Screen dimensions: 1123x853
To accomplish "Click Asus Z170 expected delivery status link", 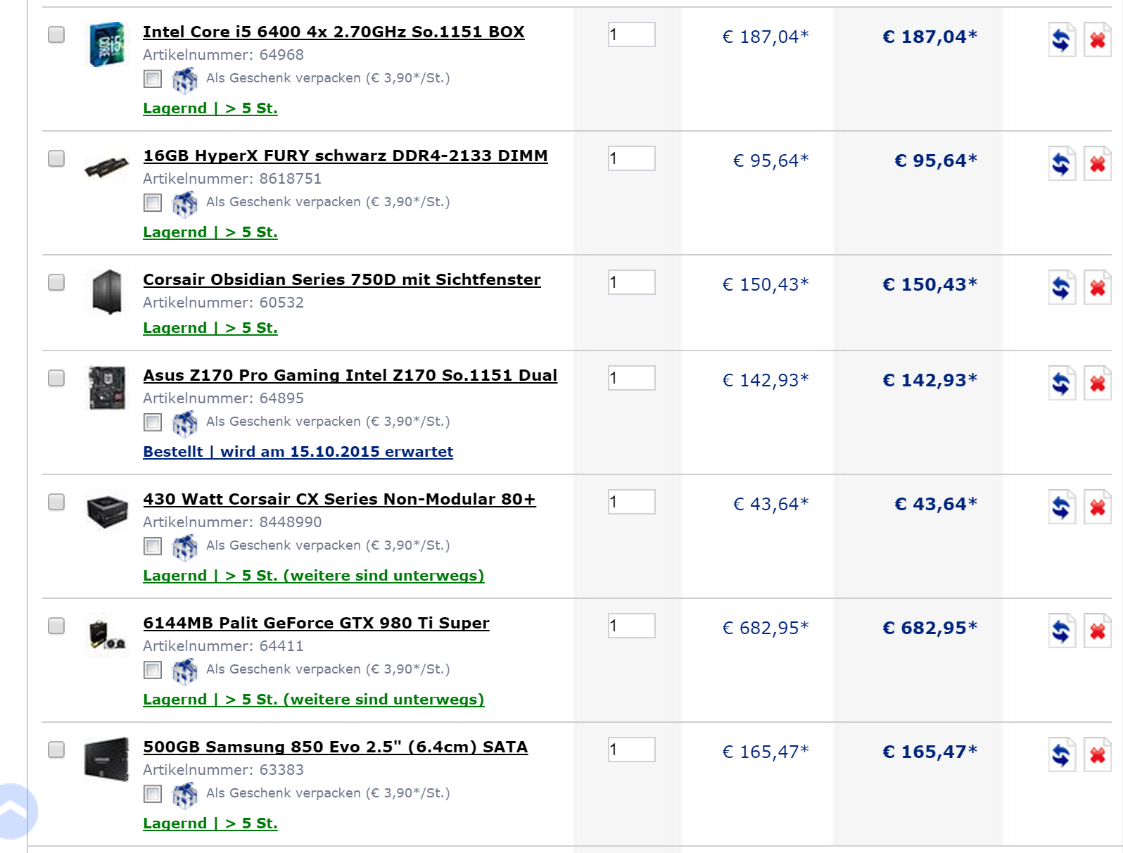I will [298, 452].
